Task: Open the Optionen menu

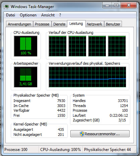Action: (x=28, y=15)
